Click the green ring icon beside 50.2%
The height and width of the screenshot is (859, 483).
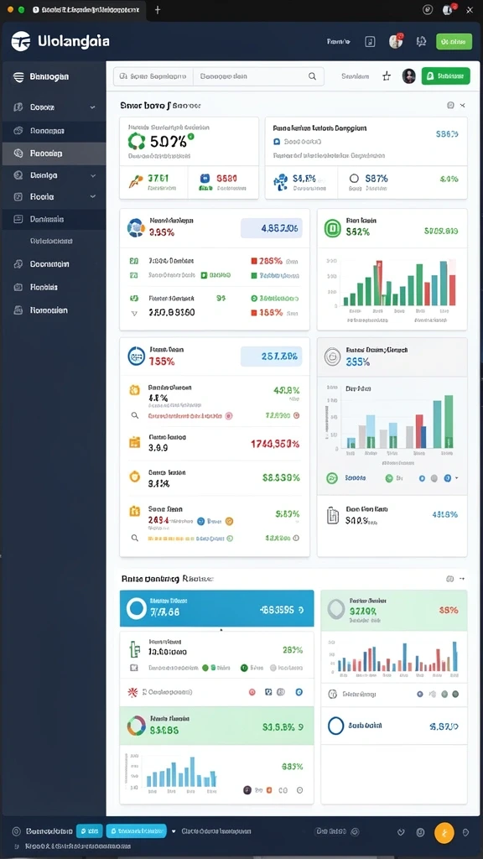tap(136, 141)
